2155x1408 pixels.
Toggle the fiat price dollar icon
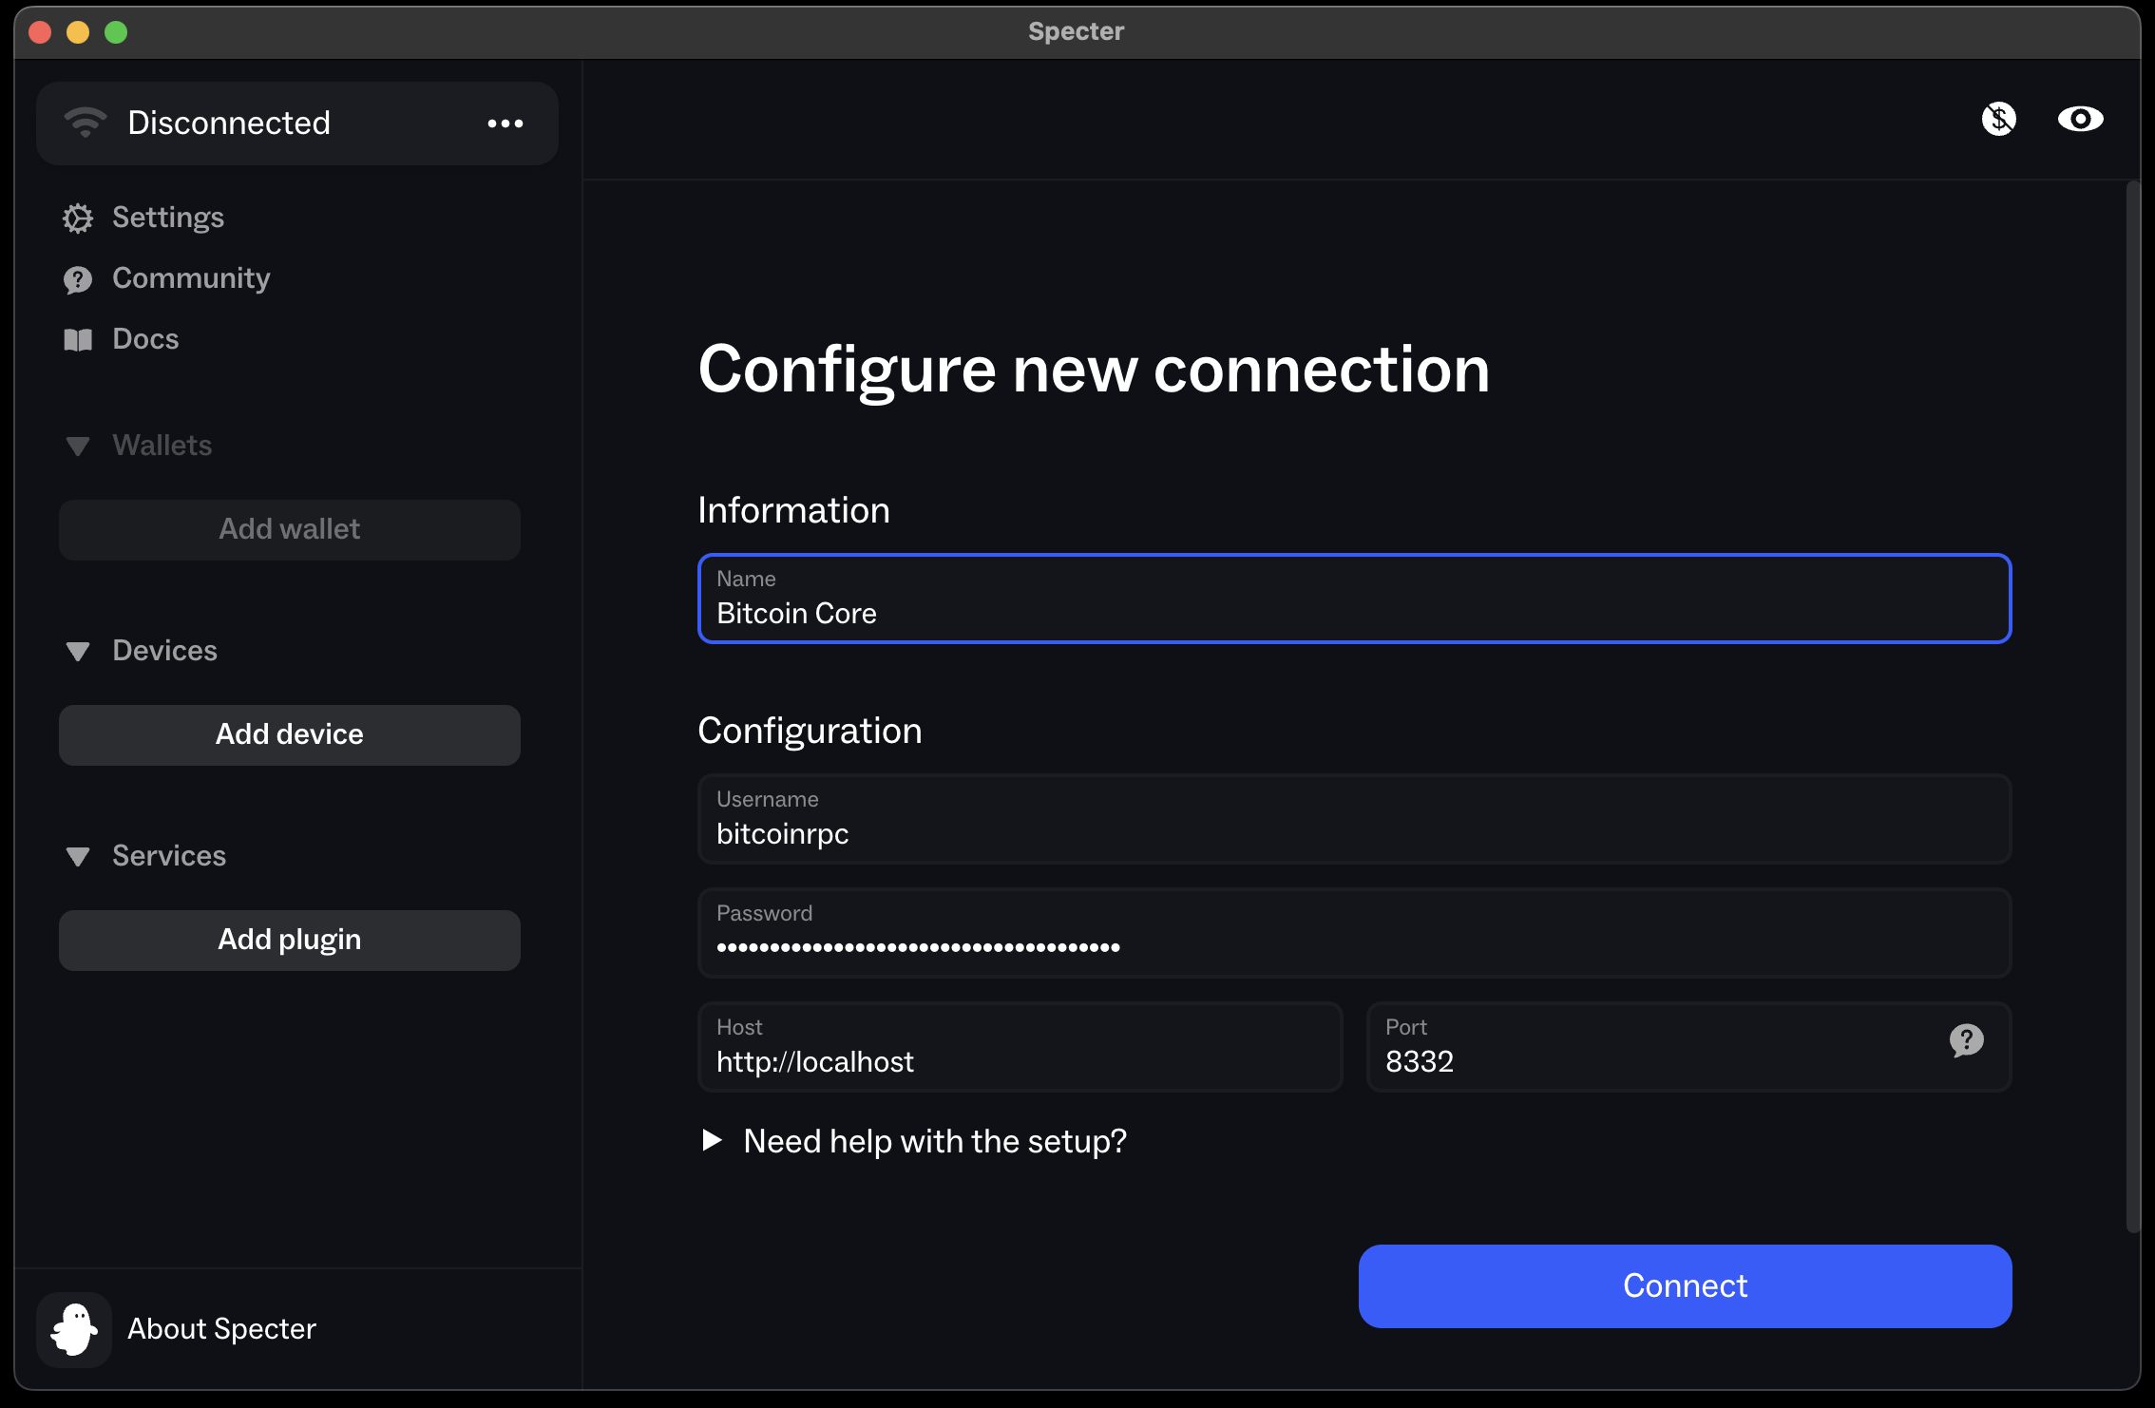click(x=1999, y=119)
